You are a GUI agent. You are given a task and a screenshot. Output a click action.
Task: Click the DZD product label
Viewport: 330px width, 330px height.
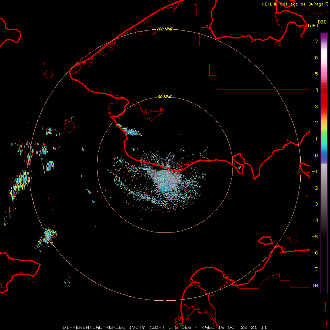322,22
